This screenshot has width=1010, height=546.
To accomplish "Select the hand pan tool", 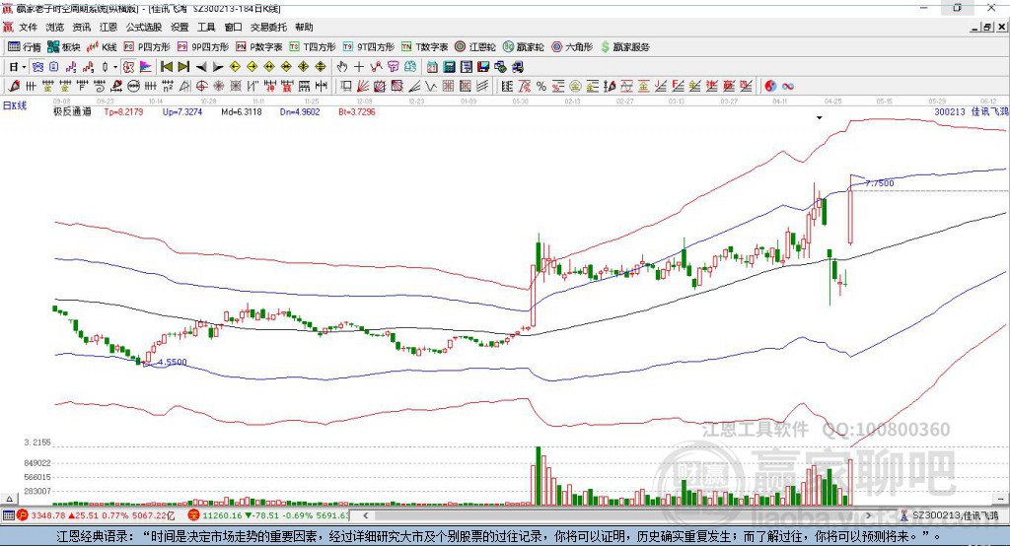I will (342, 67).
